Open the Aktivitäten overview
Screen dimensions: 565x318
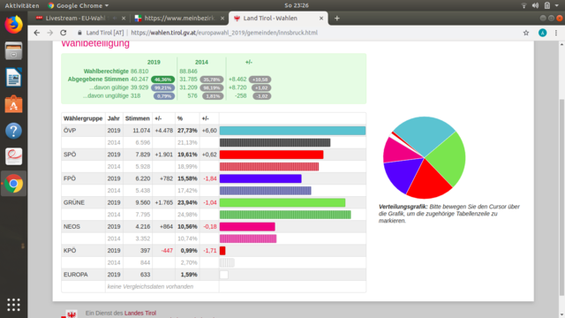click(x=22, y=5)
